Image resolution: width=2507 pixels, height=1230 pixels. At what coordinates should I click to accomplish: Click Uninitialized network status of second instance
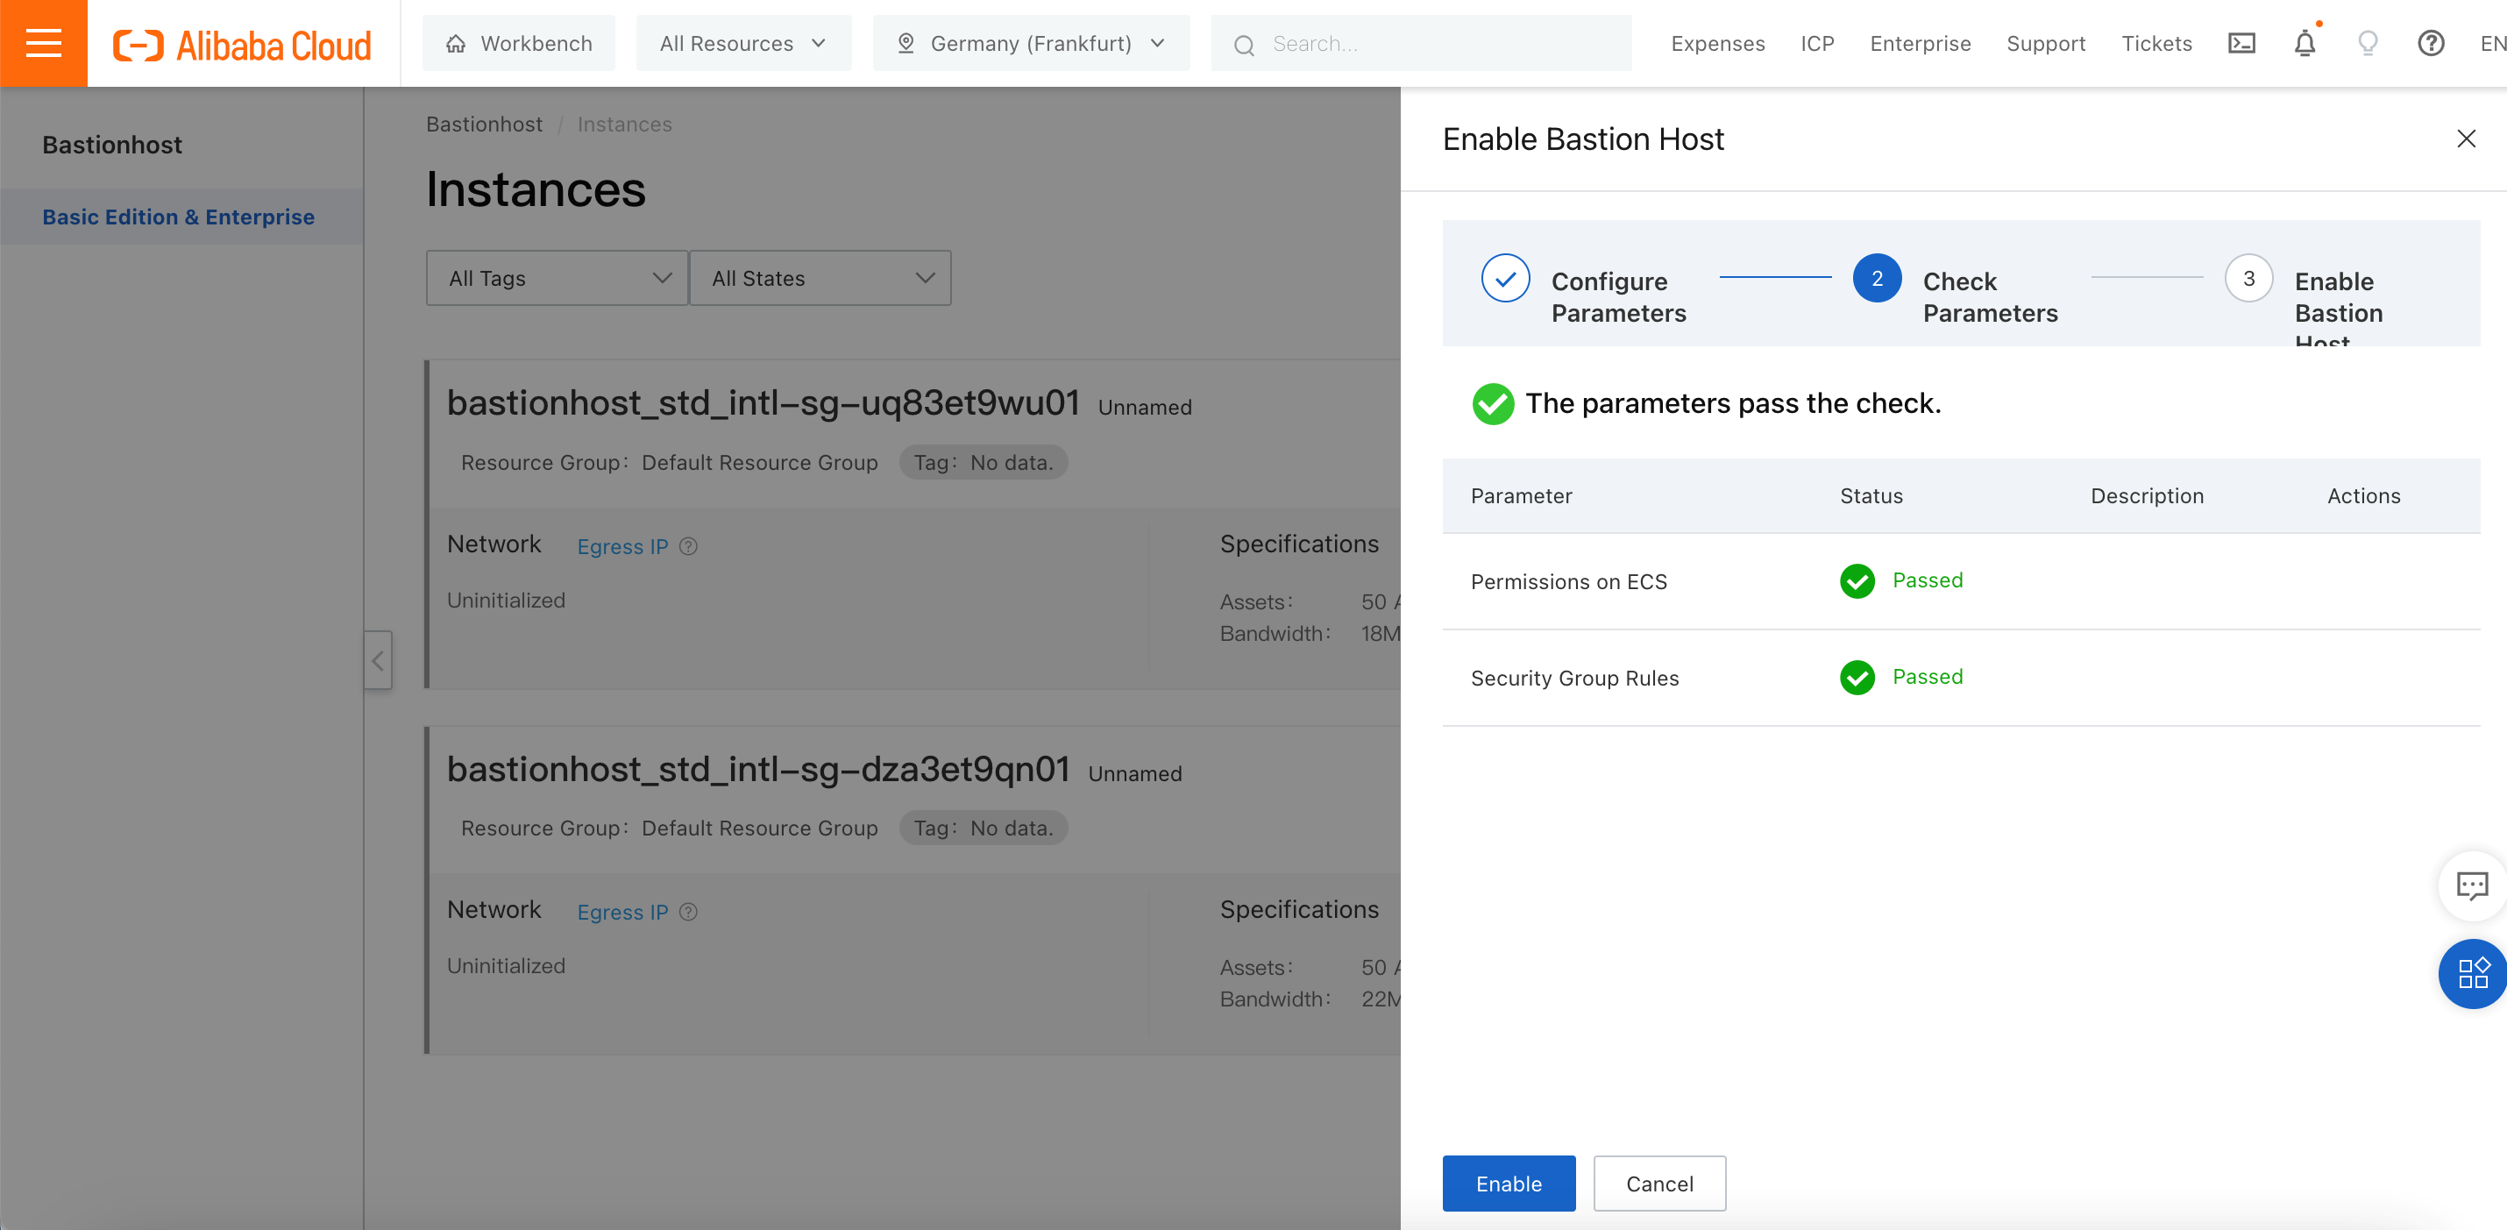click(506, 966)
